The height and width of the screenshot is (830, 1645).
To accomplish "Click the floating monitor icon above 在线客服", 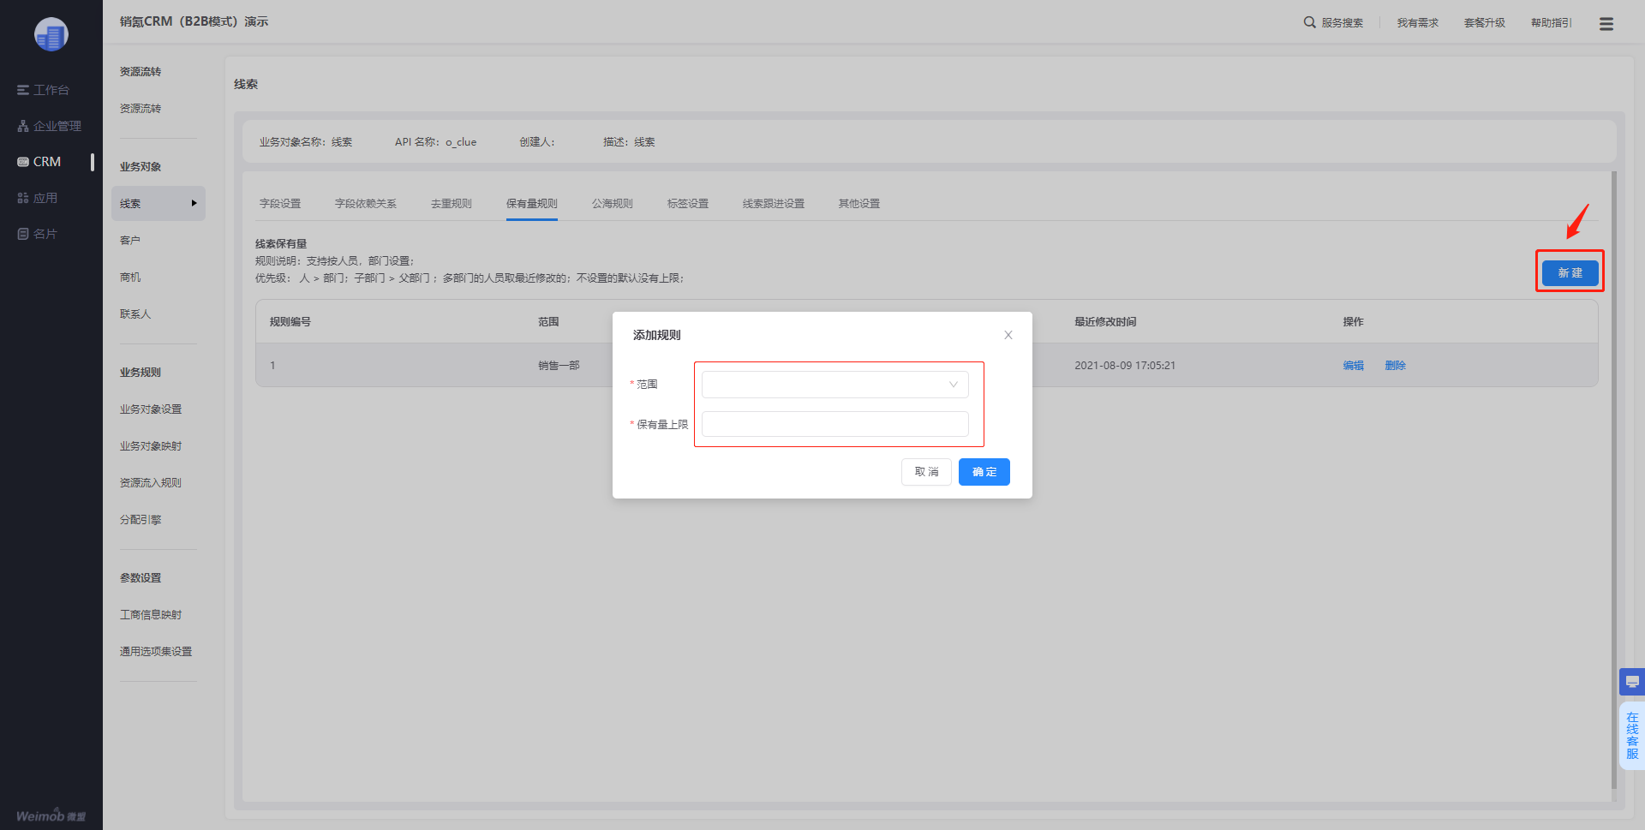I will pos(1632,682).
